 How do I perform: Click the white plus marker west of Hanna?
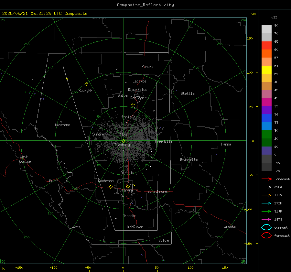[183, 130]
